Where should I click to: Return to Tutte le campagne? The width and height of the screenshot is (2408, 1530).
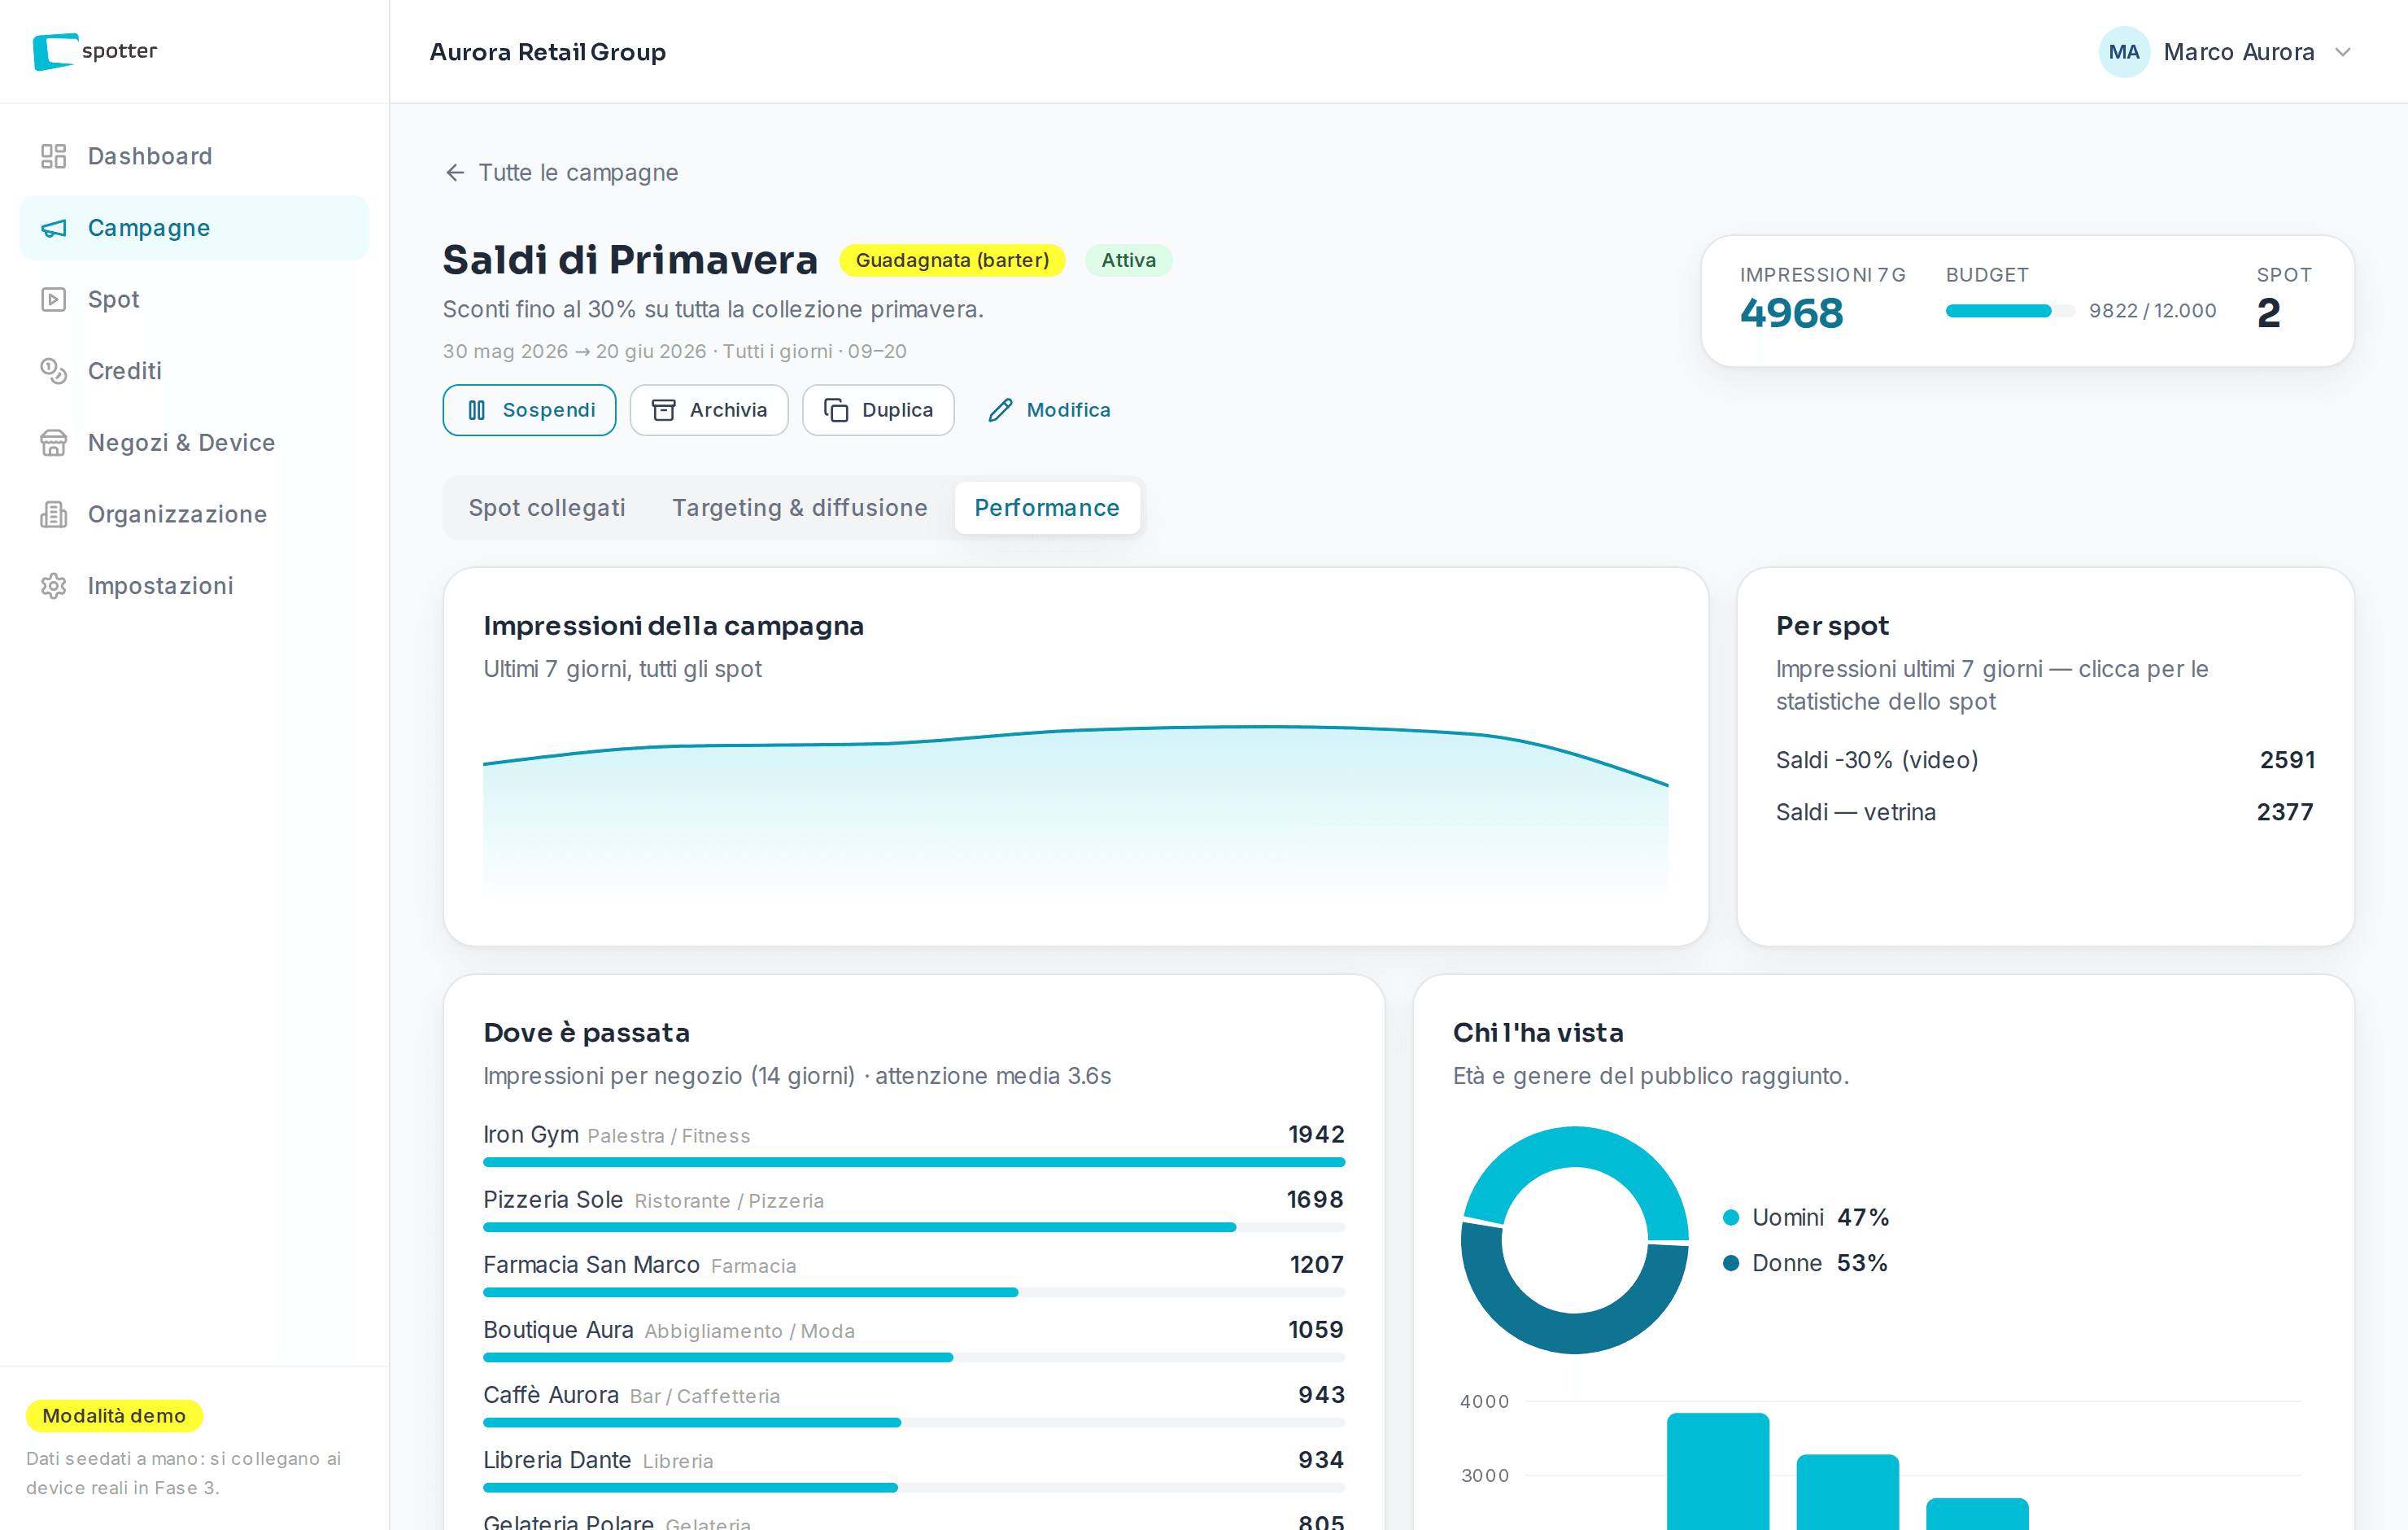[x=561, y=173]
